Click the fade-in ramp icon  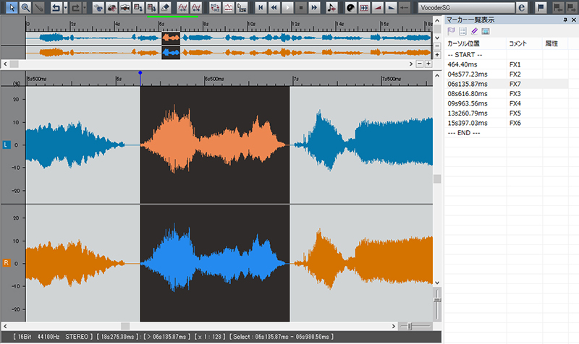377,7
